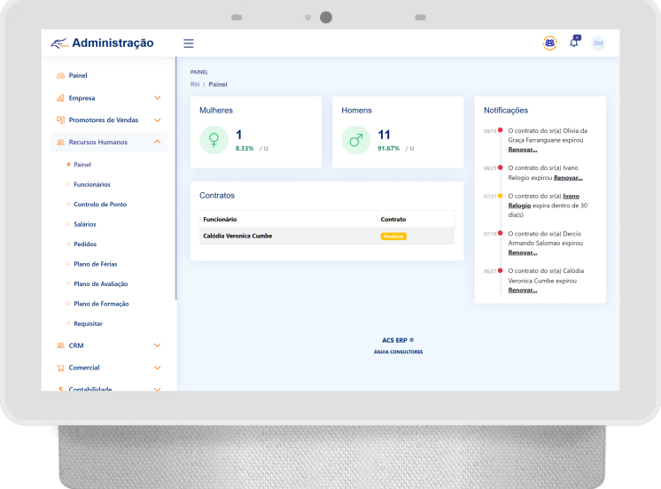The height and width of the screenshot is (489, 661).
Task: Open Requisitar submenu item
Action: click(x=88, y=323)
